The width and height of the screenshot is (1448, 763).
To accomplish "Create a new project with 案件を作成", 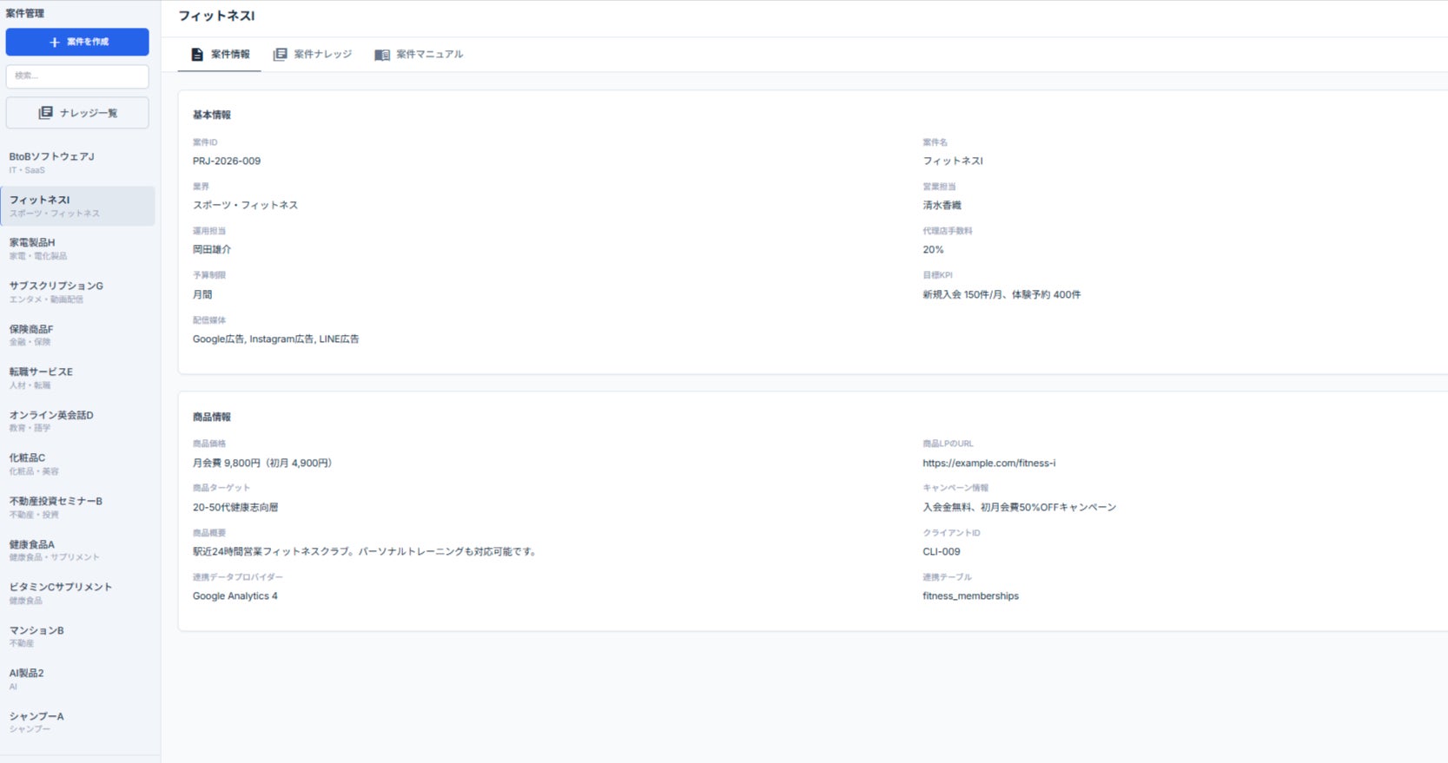I will (77, 42).
